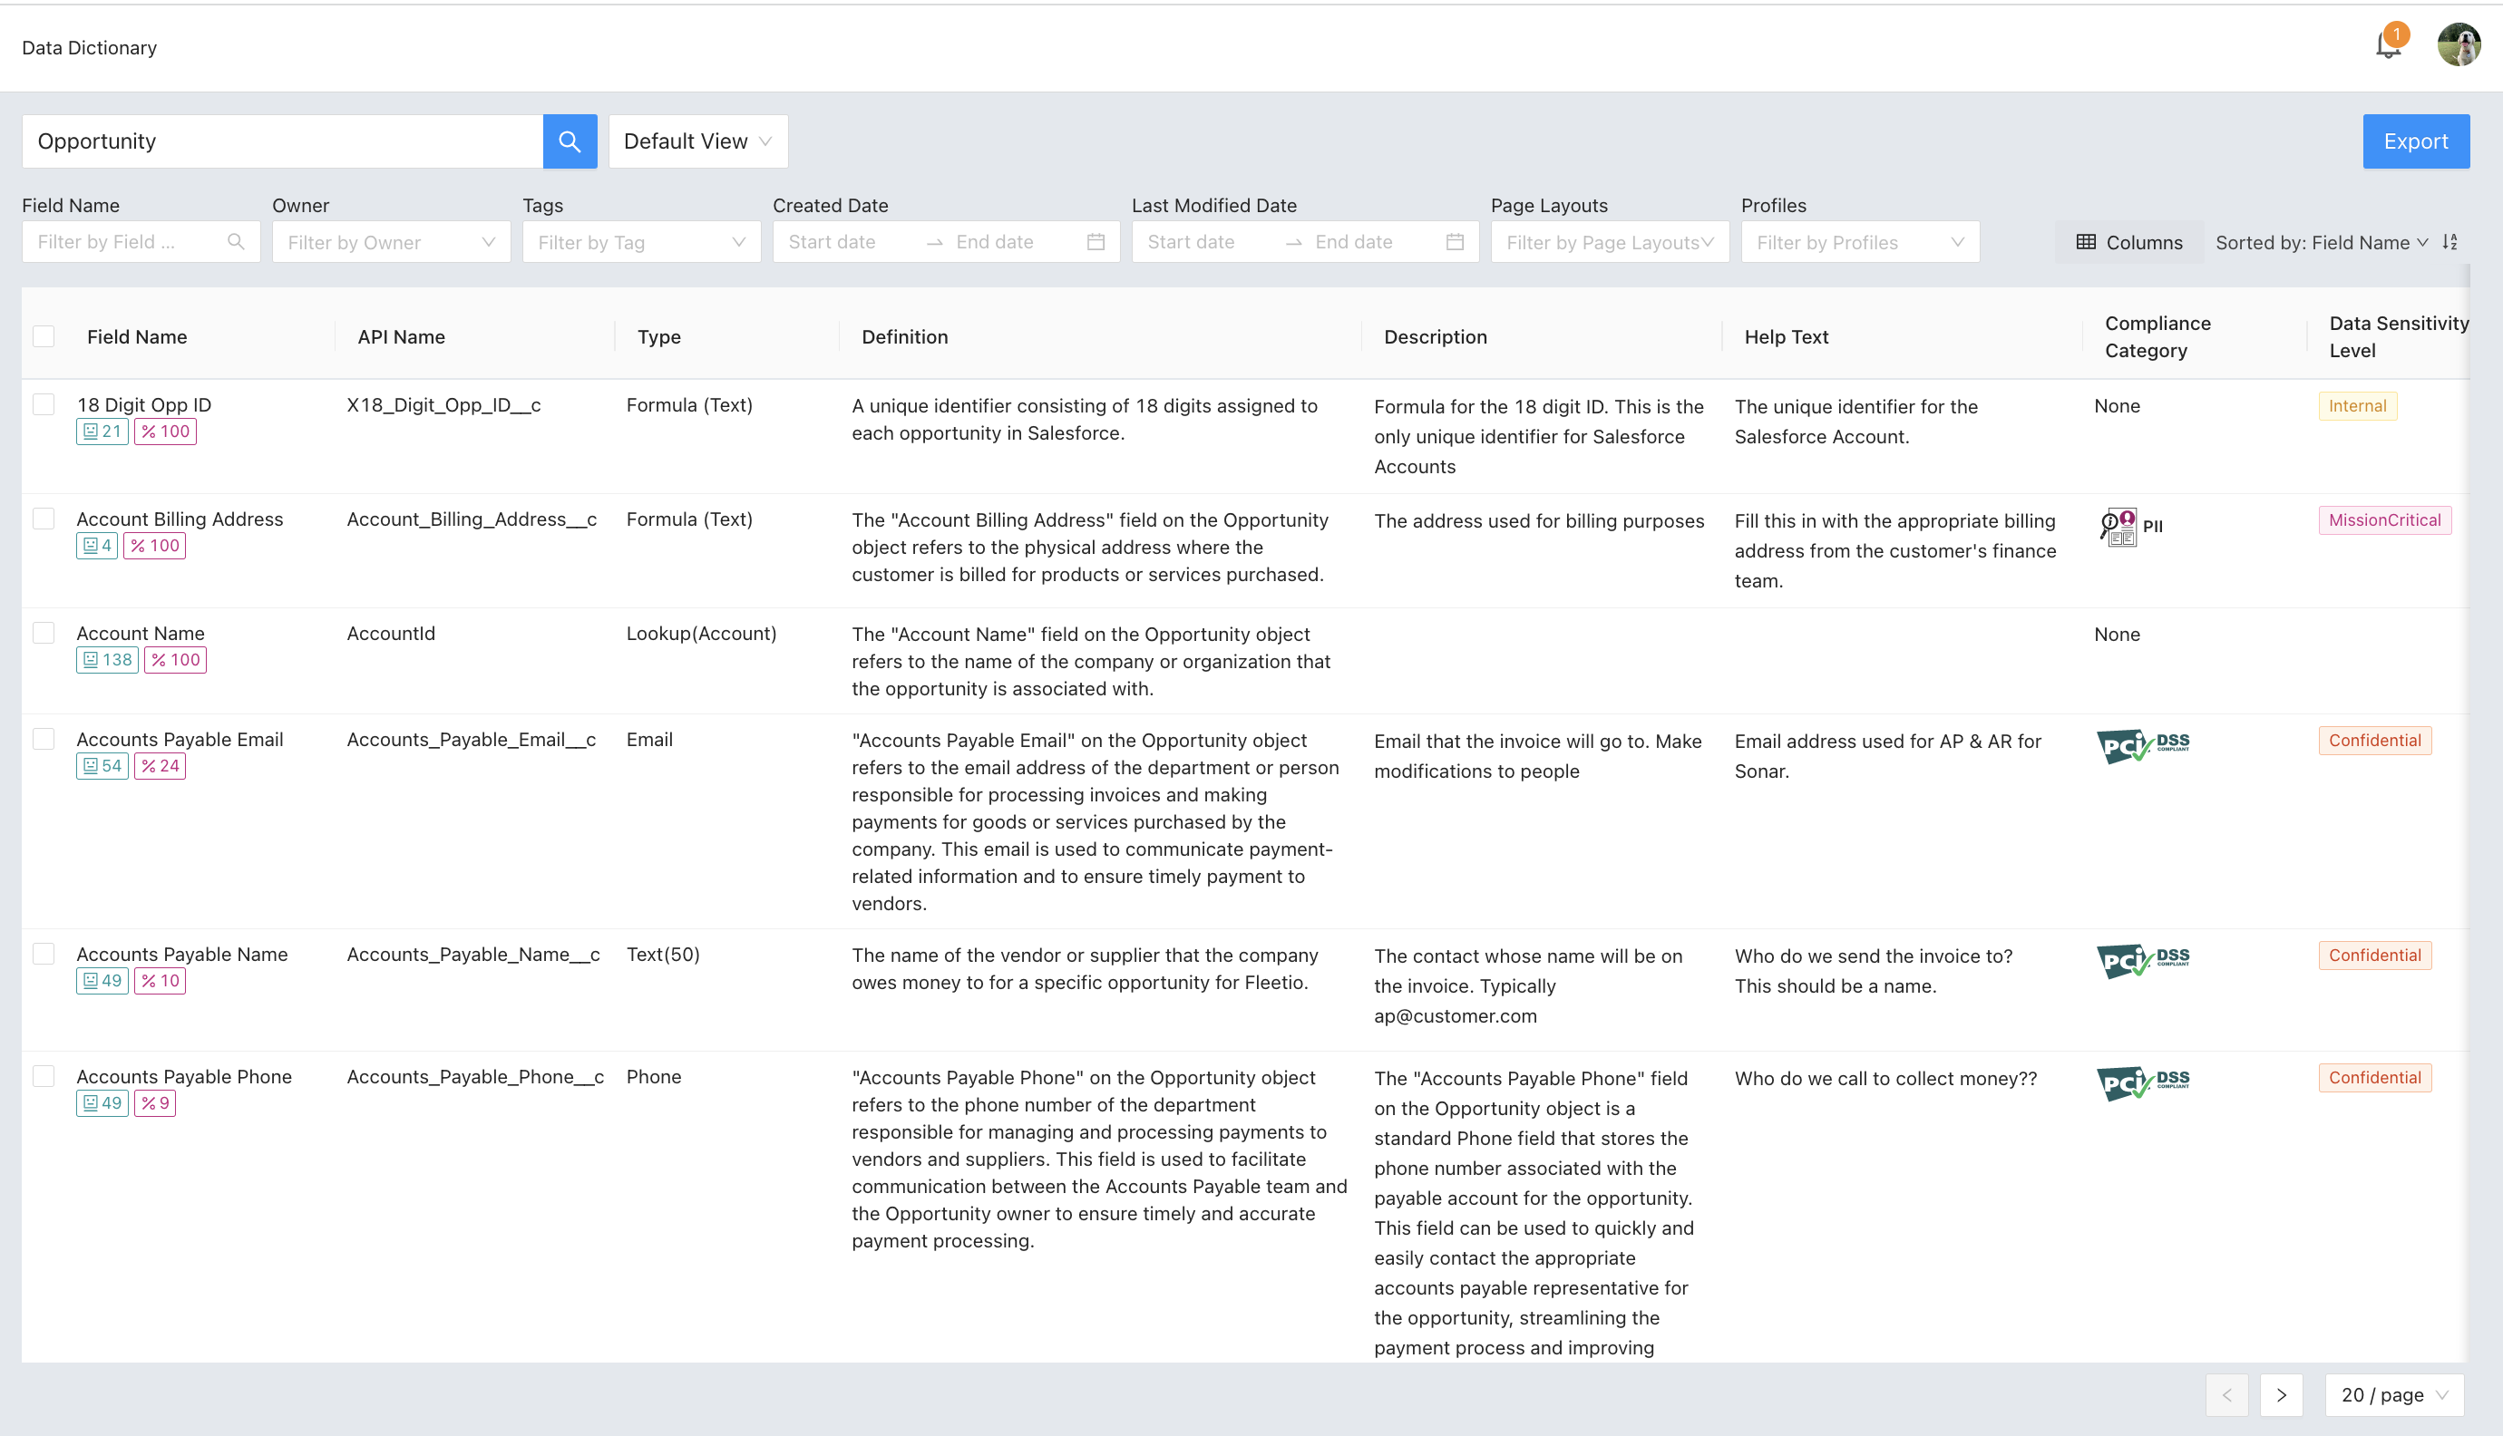Open the Default View dropdown

point(697,141)
